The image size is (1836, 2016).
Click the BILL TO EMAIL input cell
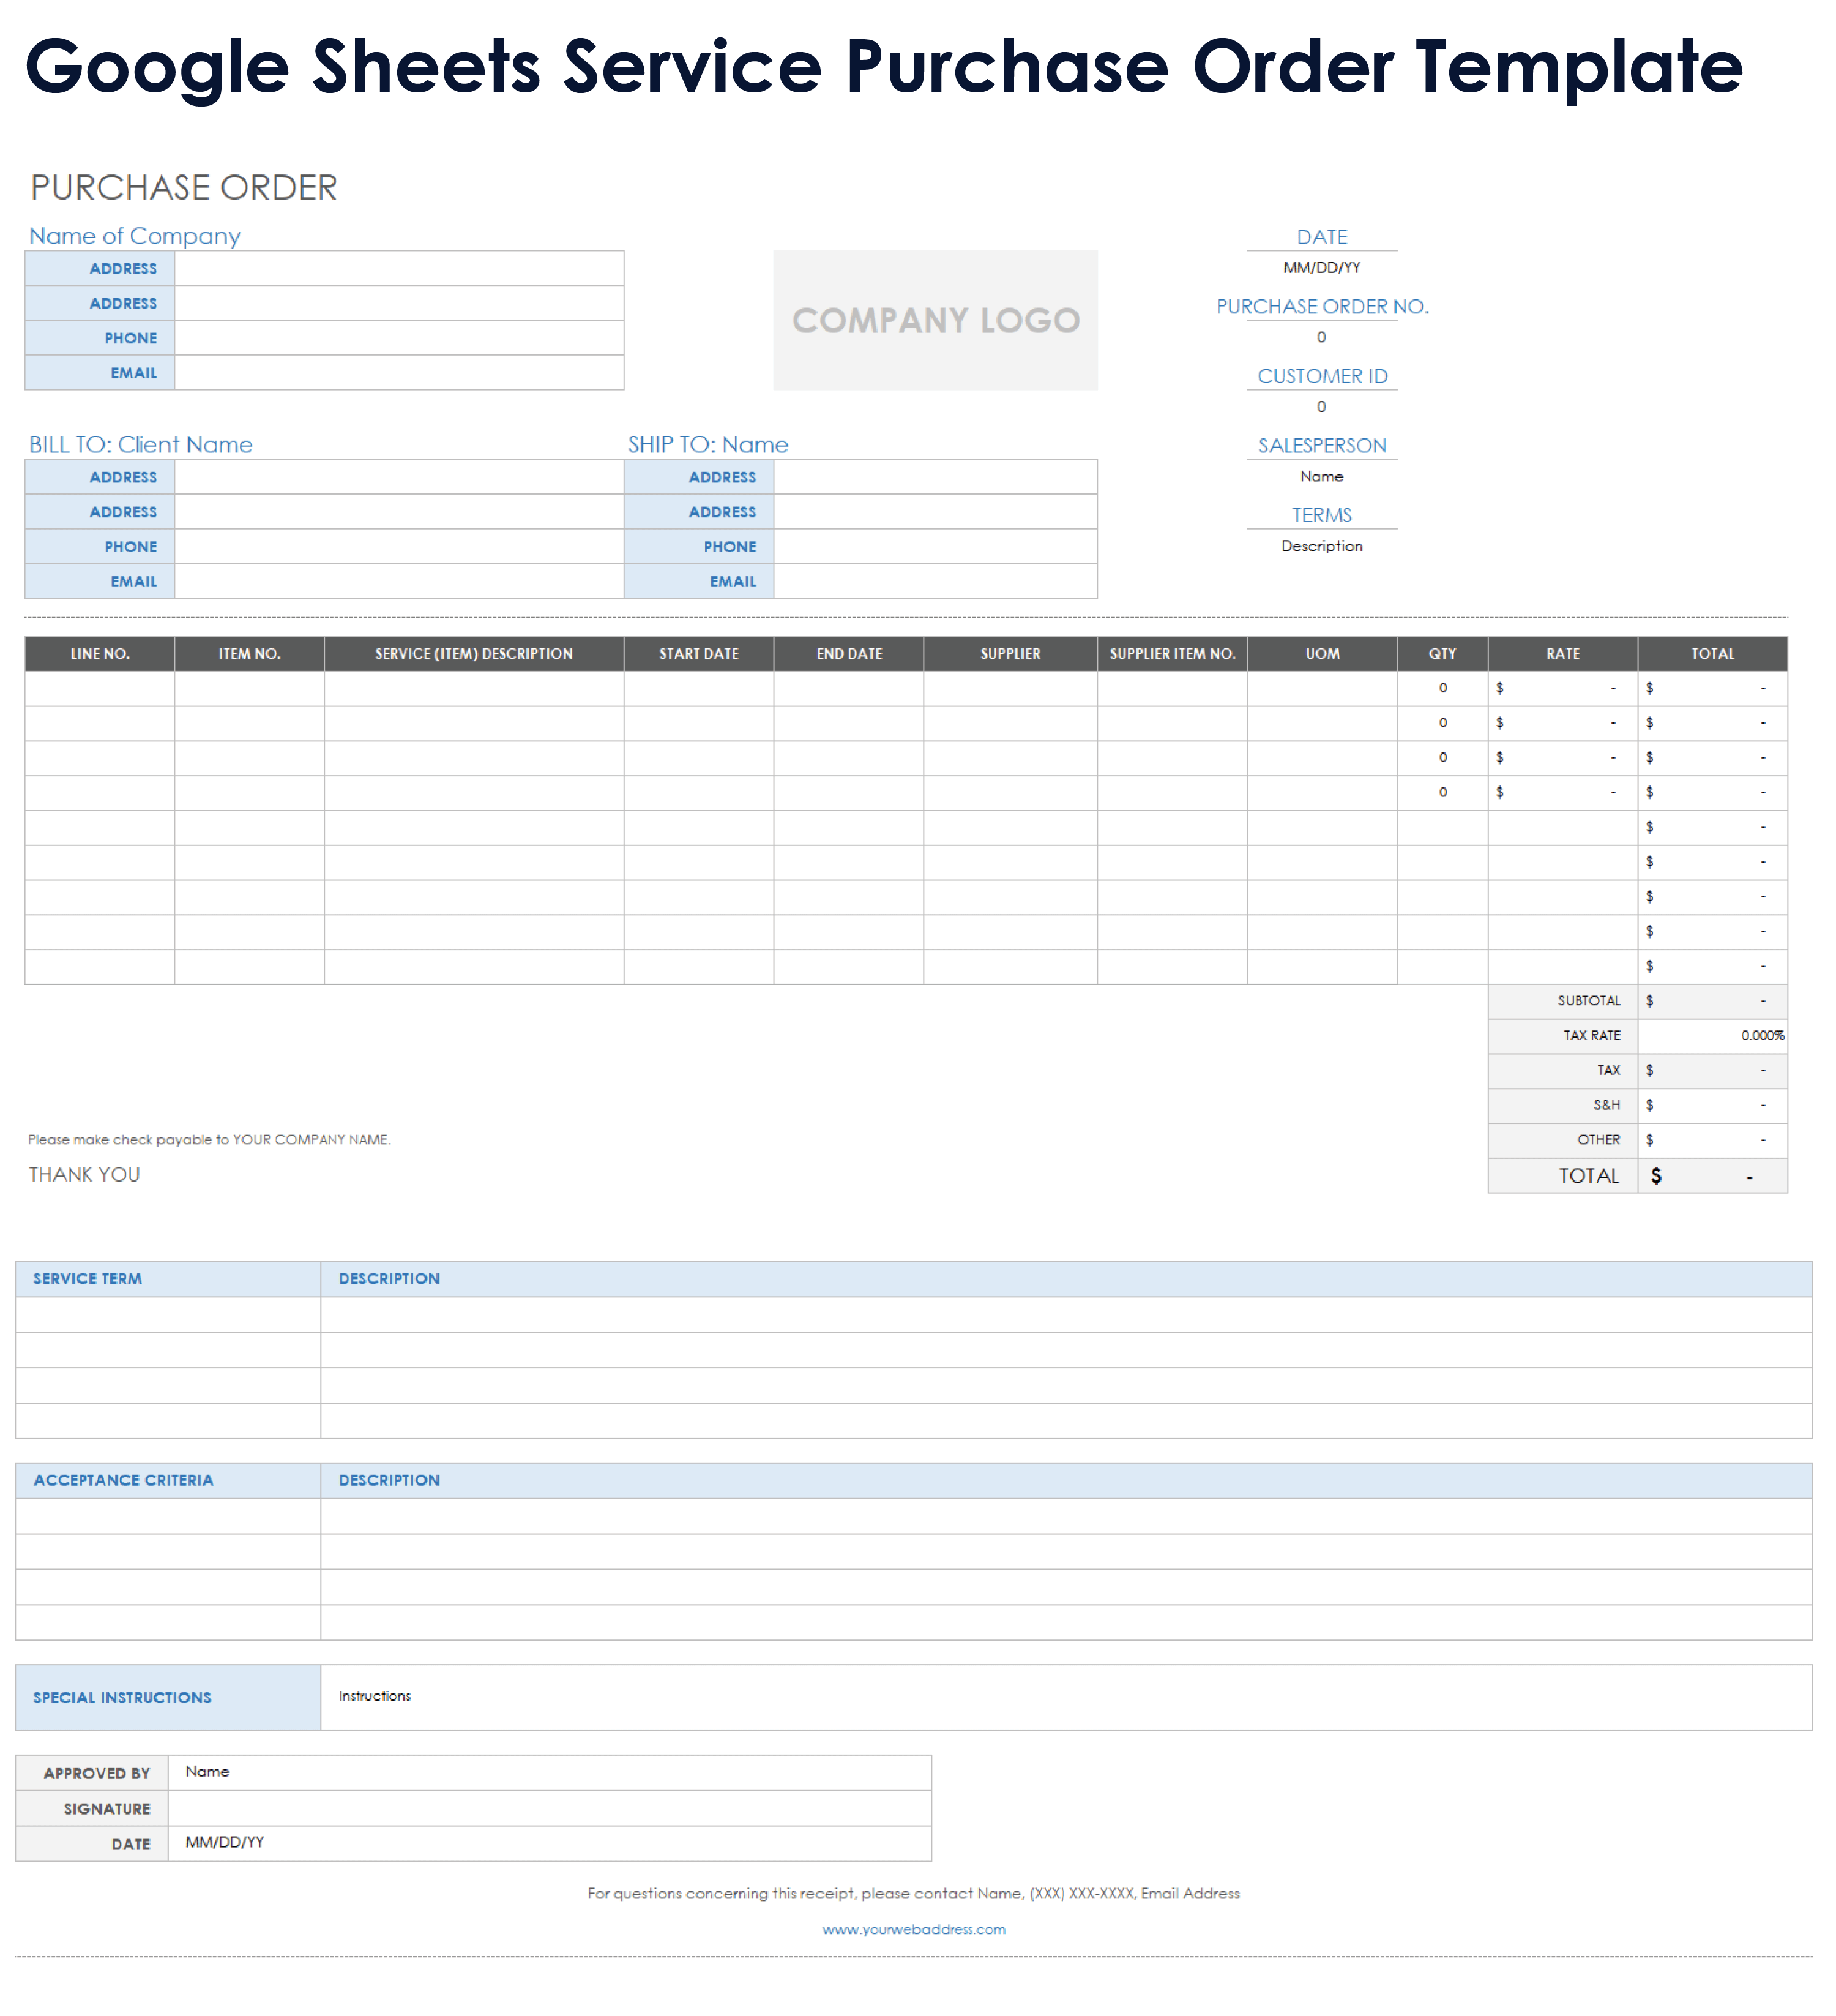pos(399,582)
